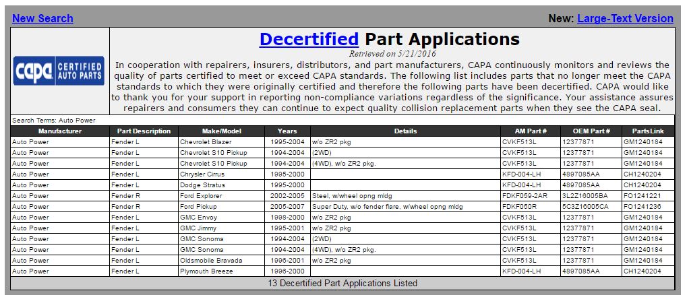
Task: Click the years 1996-2000 in Plymouth Breeze row
Action: point(287,271)
